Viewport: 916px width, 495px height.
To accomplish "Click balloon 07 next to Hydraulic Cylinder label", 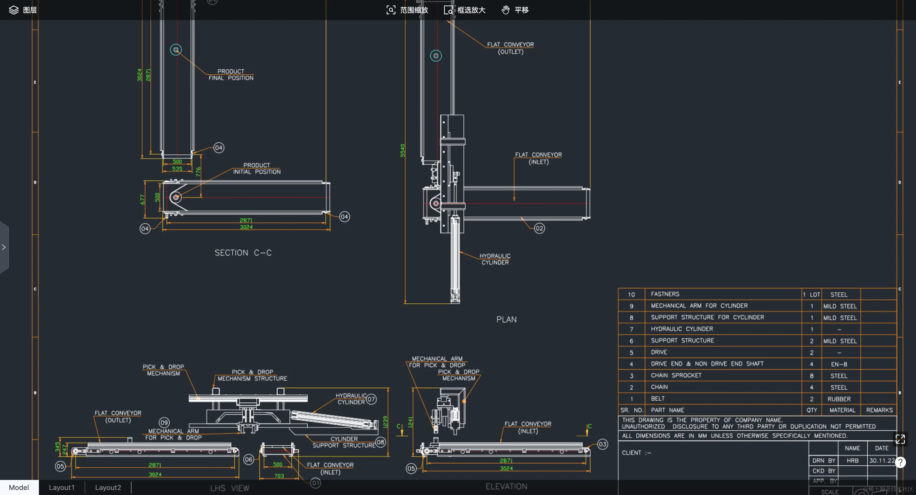I will pyautogui.click(x=371, y=399).
